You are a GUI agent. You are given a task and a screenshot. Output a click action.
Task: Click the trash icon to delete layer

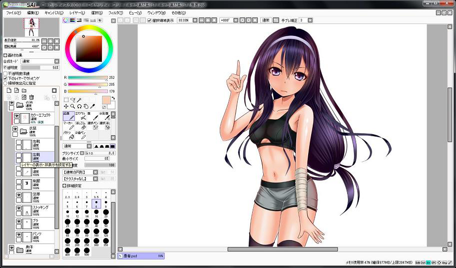31,97
